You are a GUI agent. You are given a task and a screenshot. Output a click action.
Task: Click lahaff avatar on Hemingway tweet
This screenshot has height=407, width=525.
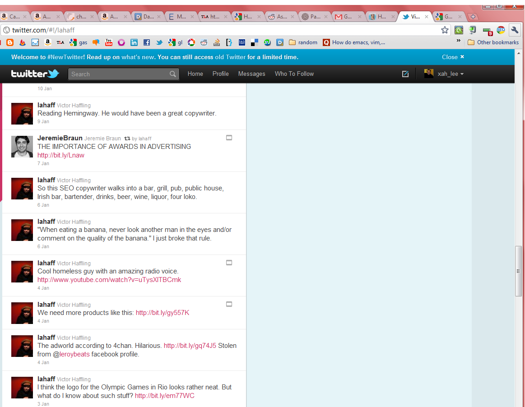coord(22,113)
